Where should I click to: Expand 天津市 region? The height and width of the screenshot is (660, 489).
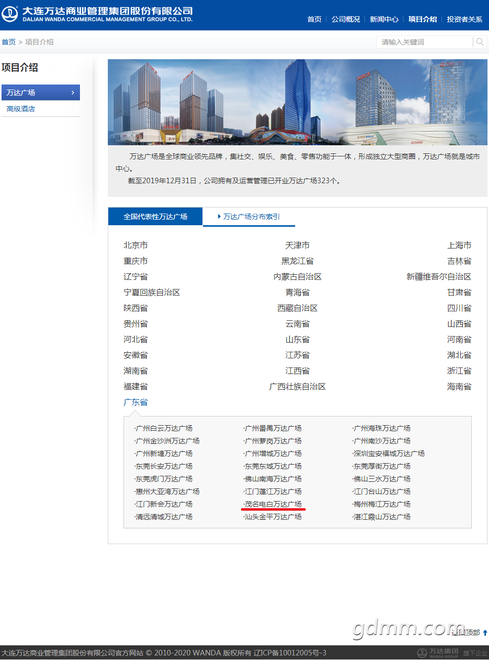tap(298, 245)
